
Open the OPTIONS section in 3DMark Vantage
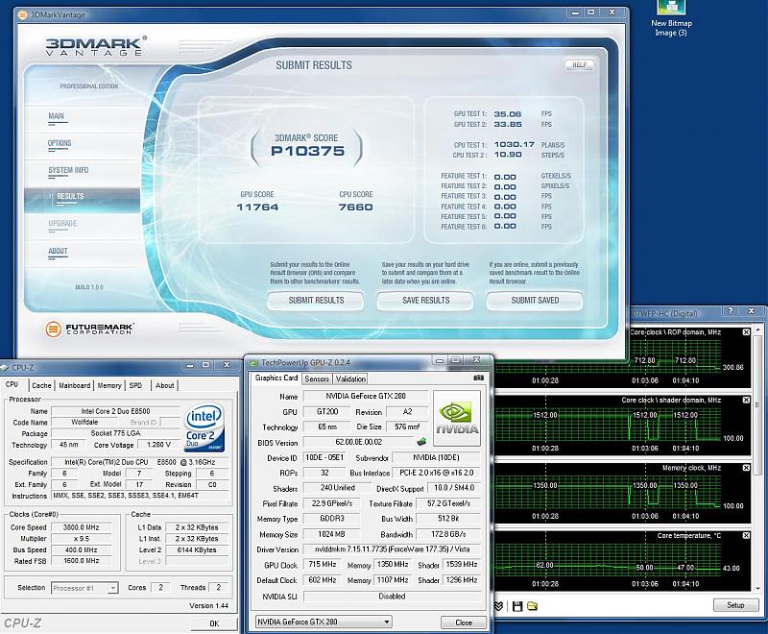click(x=60, y=143)
